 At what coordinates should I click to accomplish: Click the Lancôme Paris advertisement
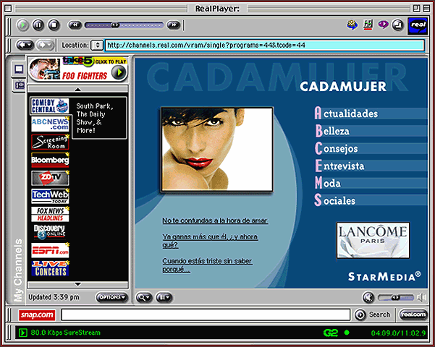[x=373, y=240]
